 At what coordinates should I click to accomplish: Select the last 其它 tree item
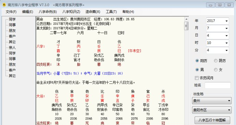point(12,76)
